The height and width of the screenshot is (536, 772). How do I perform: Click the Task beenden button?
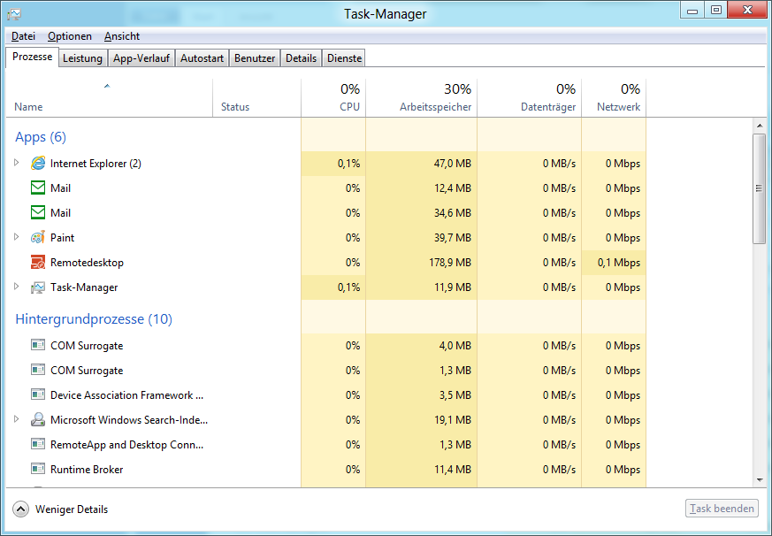tap(722, 509)
